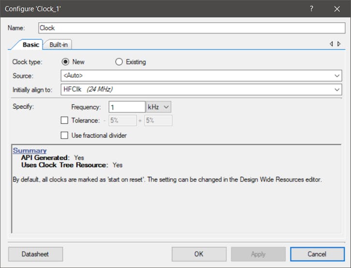The height and width of the screenshot is (268, 351).
Task: Switch to the Built-in tab
Action: (x=58, y=45)
